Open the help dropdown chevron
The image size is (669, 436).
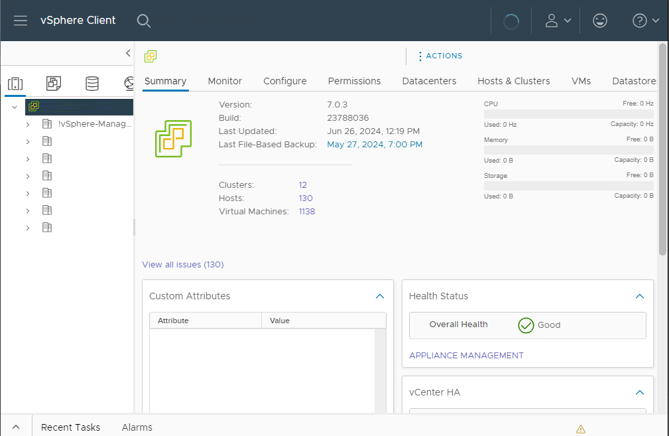pyautogui.click(x=656, y=21)
